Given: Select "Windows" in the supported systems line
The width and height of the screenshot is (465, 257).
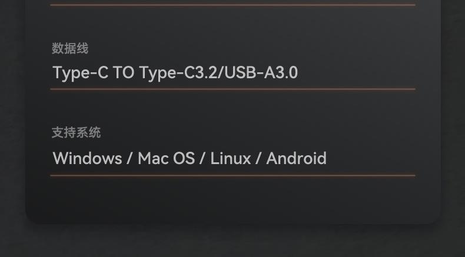Looking at the screenshot, I should pyautogui.click(x=87, y=158).
